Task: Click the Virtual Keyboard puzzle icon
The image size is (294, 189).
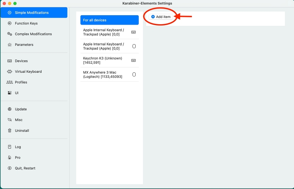Action: [x=9, y=72]
